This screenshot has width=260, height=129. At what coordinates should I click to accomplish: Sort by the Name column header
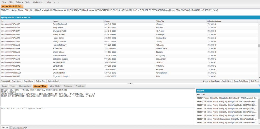[x=78, y=21]
